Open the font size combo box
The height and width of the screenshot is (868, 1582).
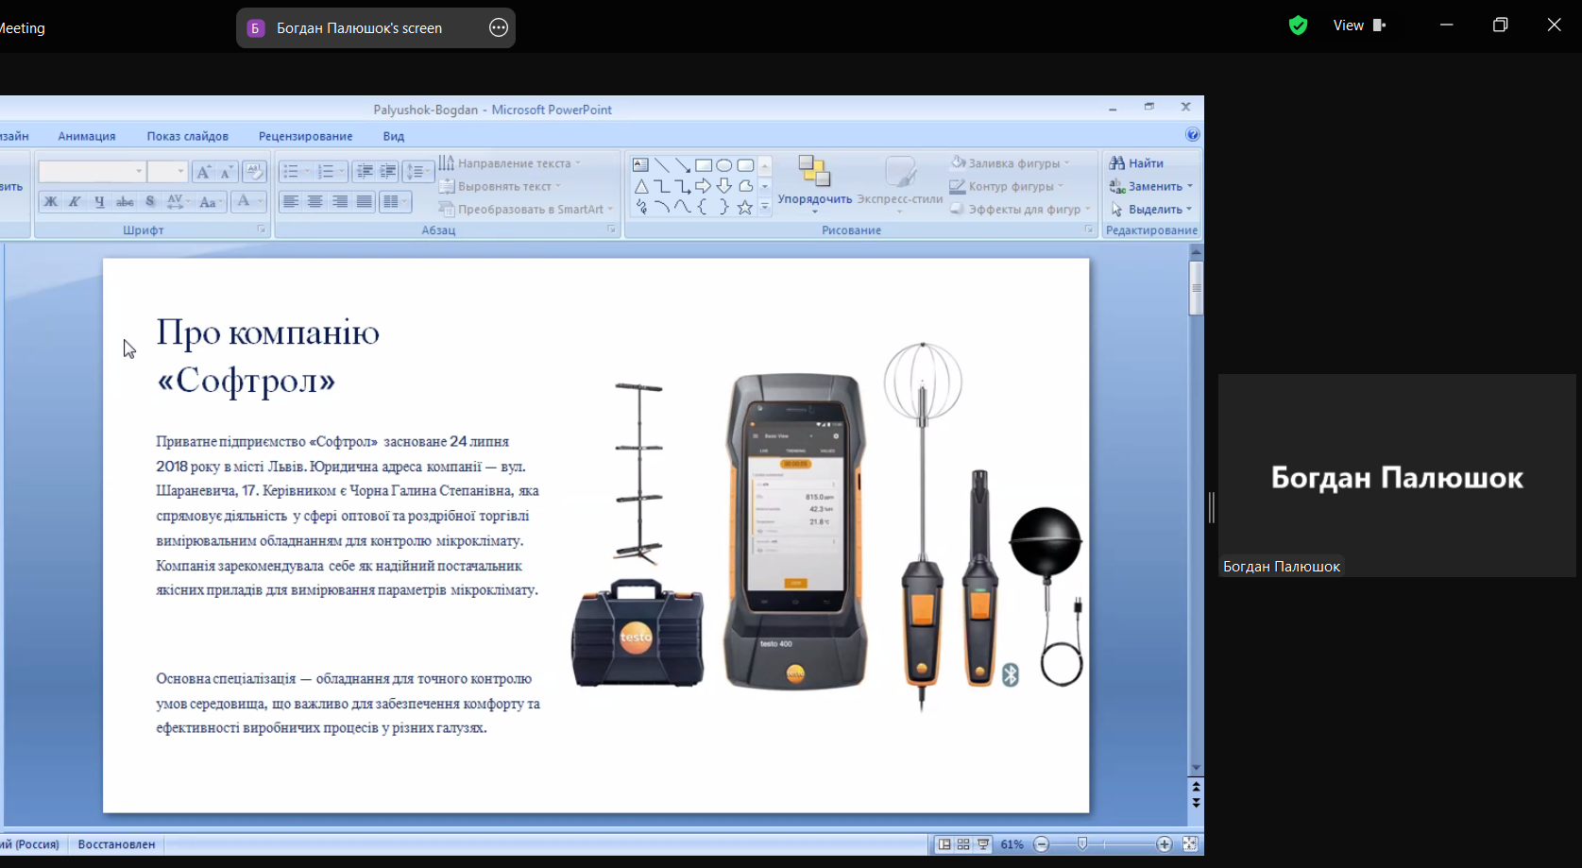167,172
